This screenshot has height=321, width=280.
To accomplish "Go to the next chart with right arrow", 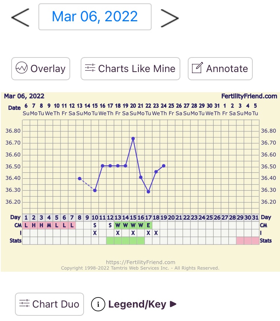I will tap(169, 17).
